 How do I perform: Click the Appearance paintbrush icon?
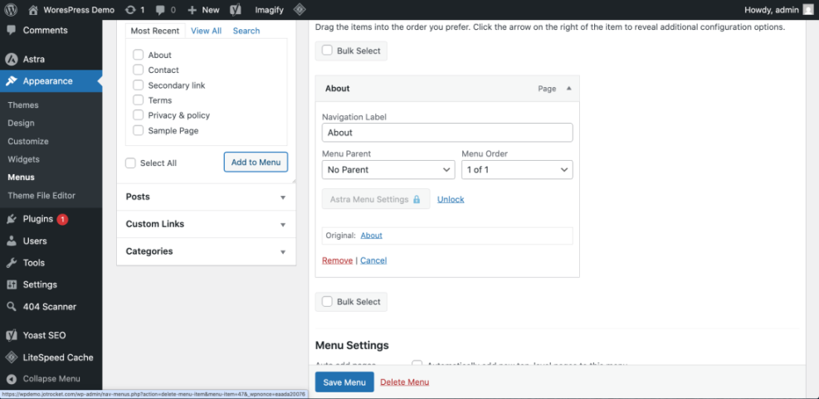point(11,81)
